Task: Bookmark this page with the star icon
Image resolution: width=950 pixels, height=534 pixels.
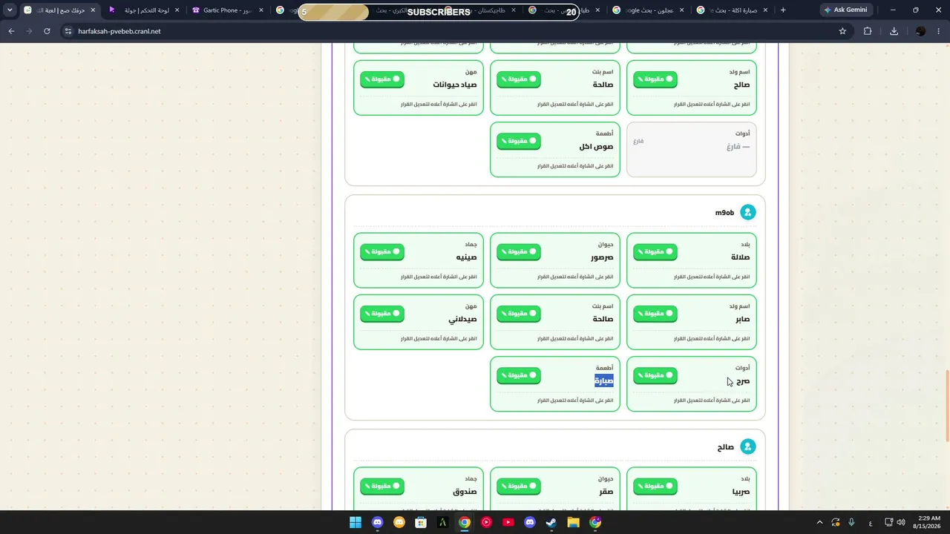Action: pyautogui.click(x=842, y=31)
